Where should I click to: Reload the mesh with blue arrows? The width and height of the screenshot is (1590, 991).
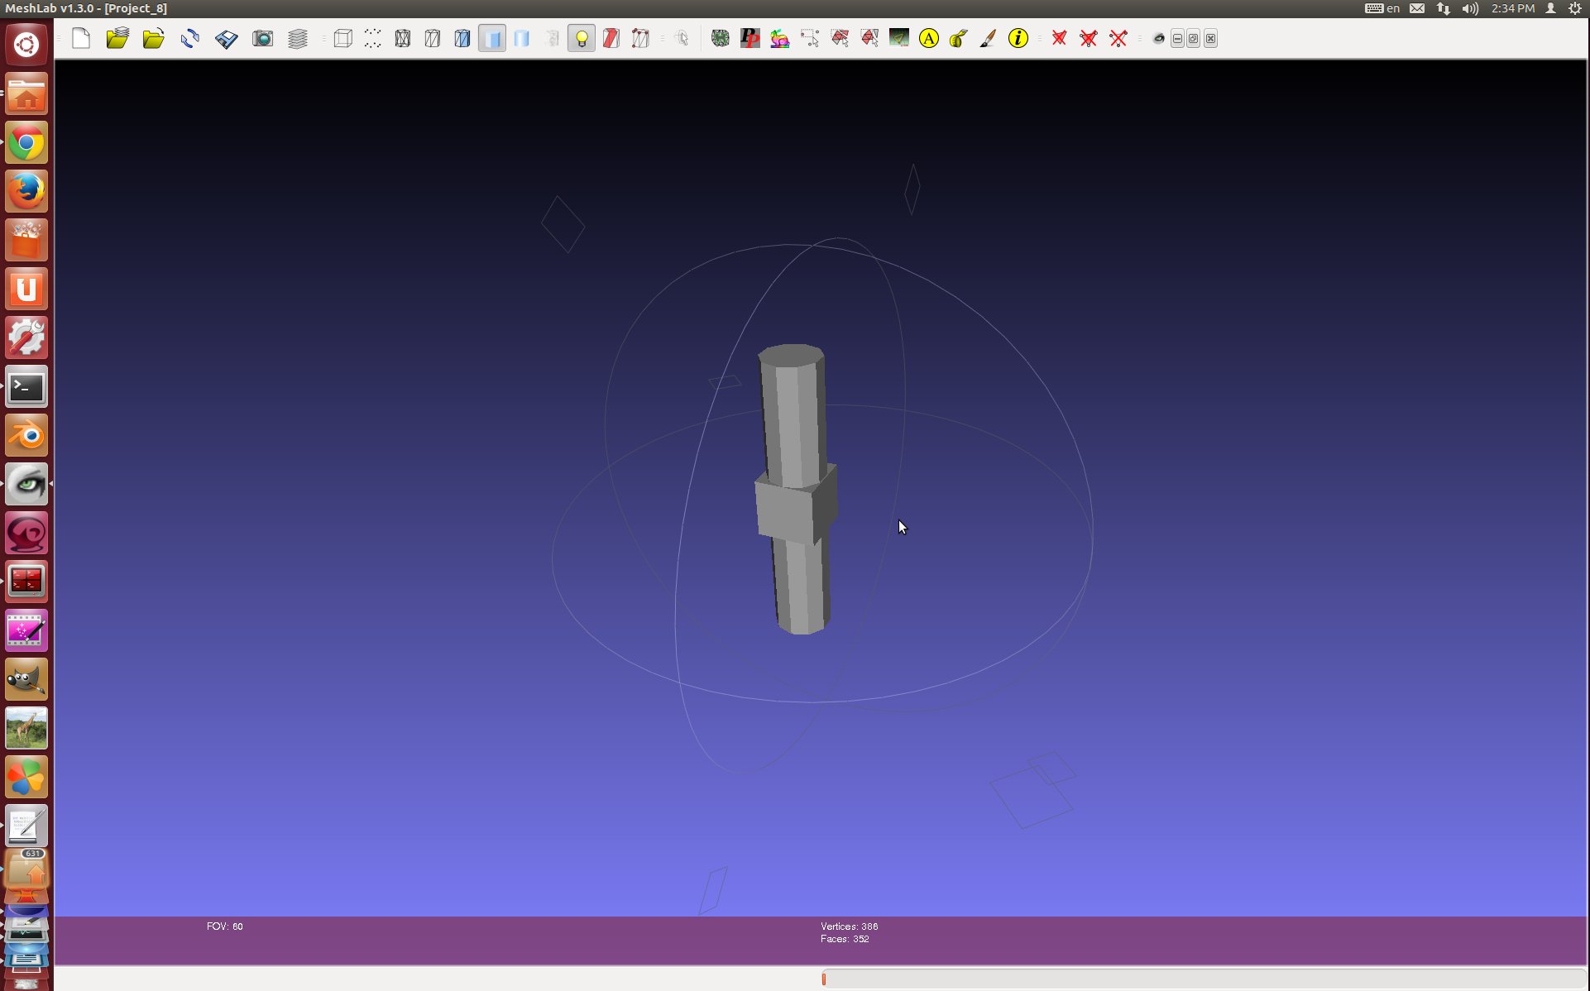tap(190, 38)
